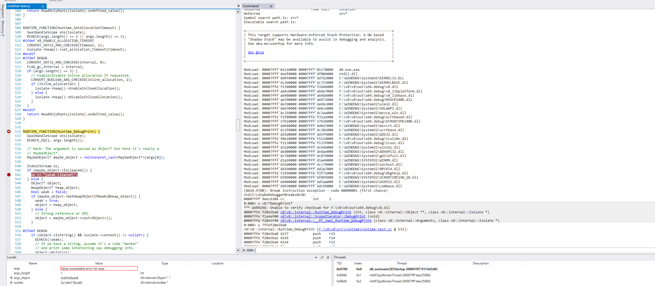
Task: Open the Registers side tab
Action: 3,12
